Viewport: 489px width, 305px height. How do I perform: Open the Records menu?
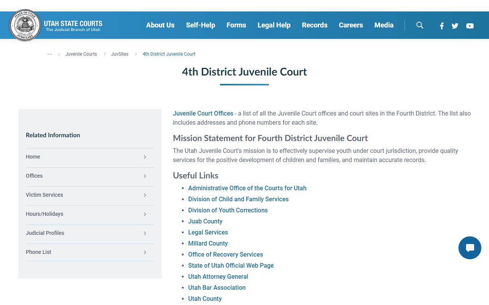tap(315, 25)
